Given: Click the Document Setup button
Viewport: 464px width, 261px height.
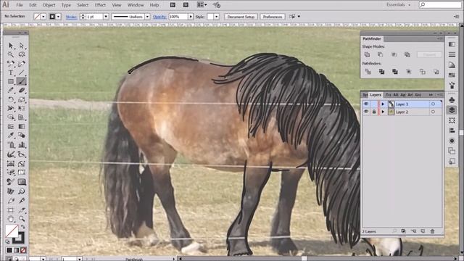Looking at the screenshot, I should [241, 17].
